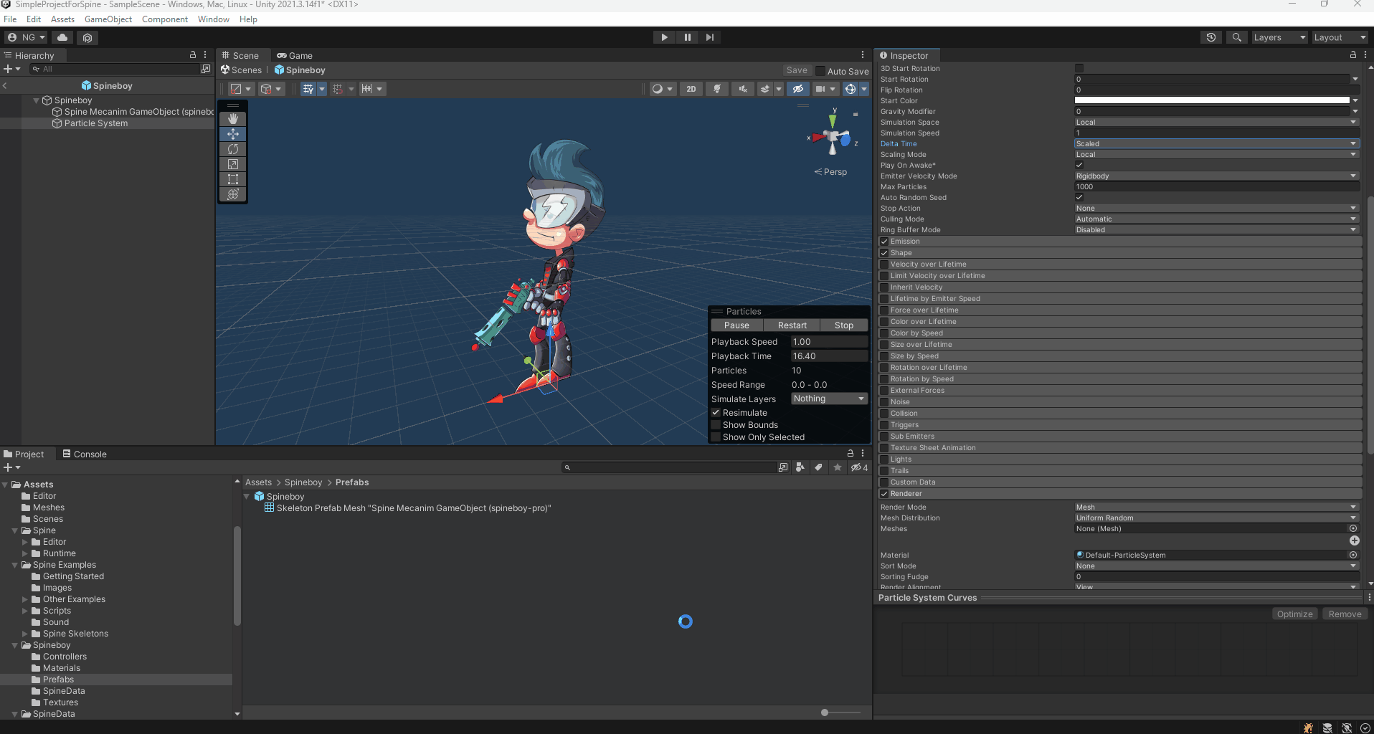1374x734 pixels.
Task: Click the Step frame button
Action: coord(710,37)
